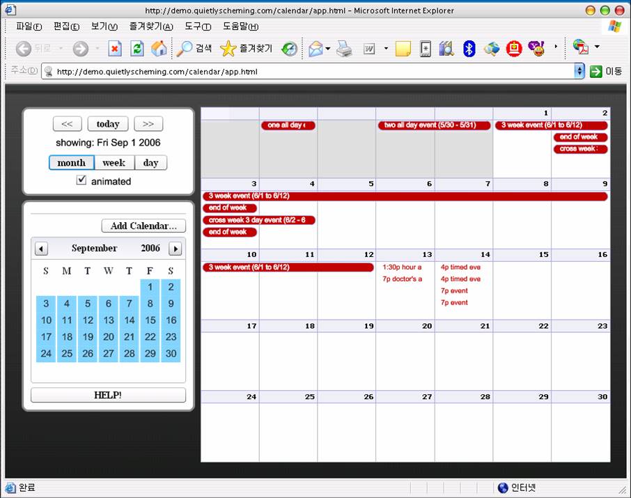Click the browser Forward arrow icon
Viewport: 631px width, 498px height.
[x=81, y=49]
